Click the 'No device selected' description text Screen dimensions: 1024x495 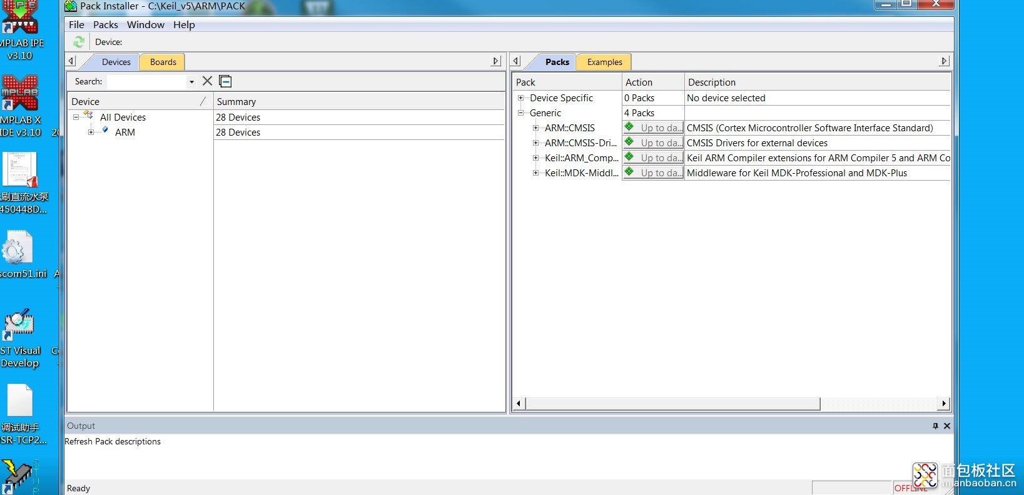point(726,98)
